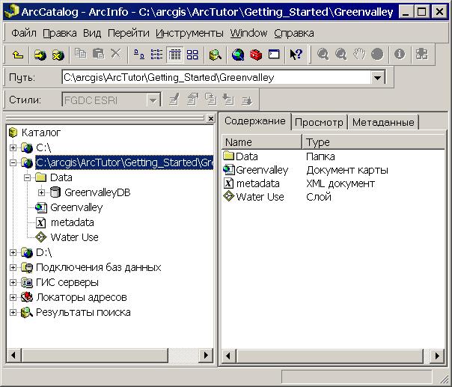This screenshot has width=452, height=387.
Task: Select Data folder in contents list
Action: tap(246, 156)
